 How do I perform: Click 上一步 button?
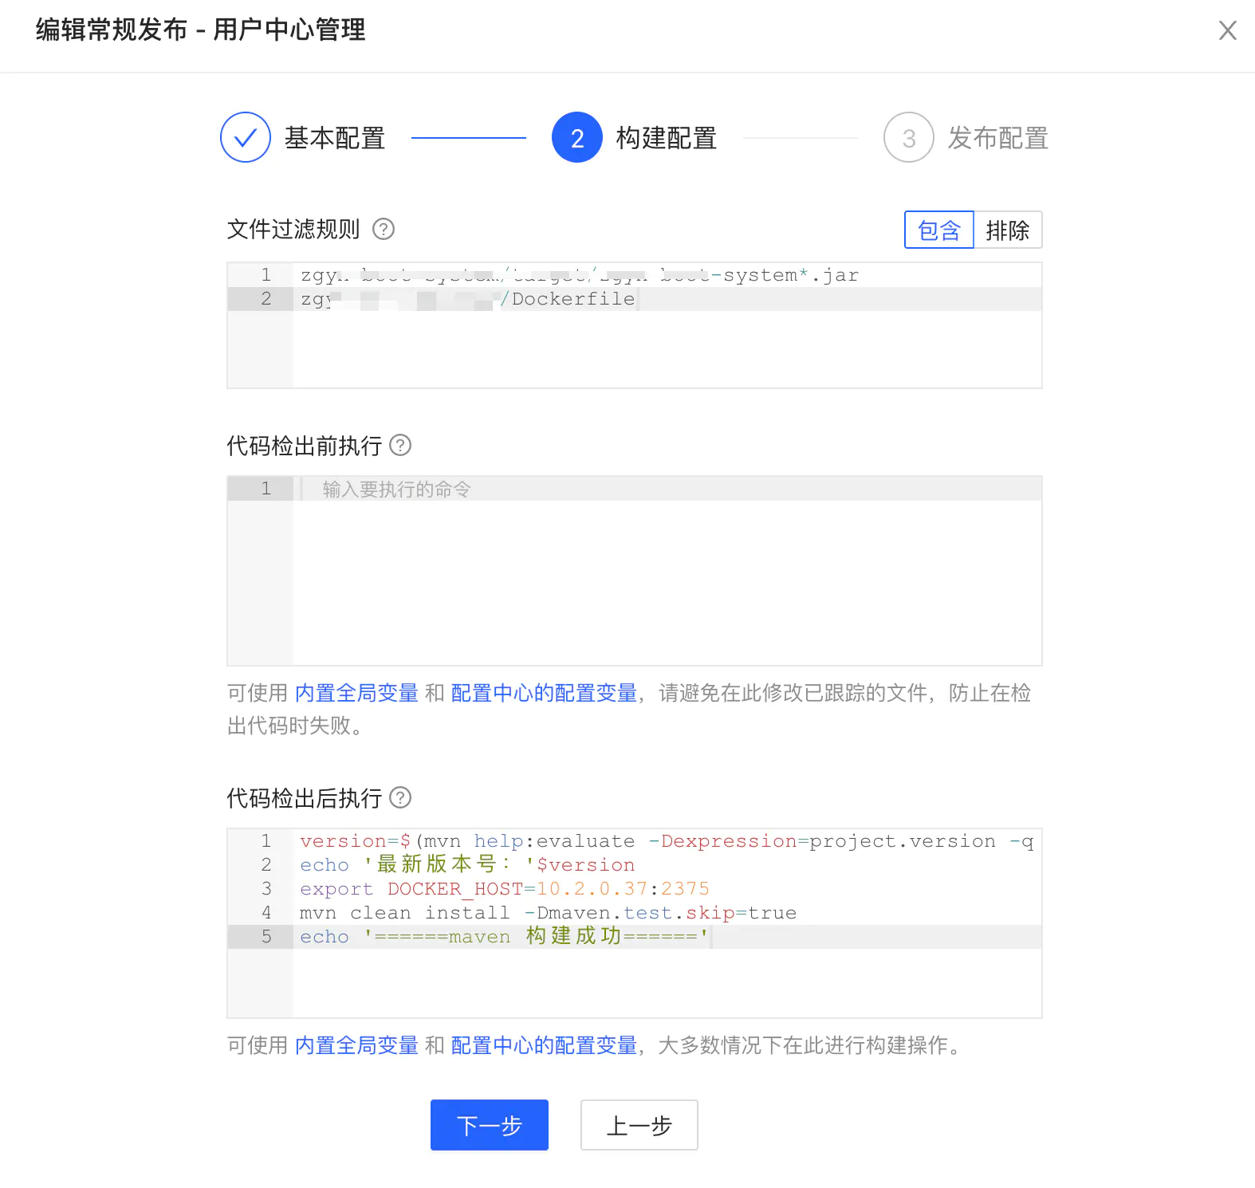point(639,1125)
